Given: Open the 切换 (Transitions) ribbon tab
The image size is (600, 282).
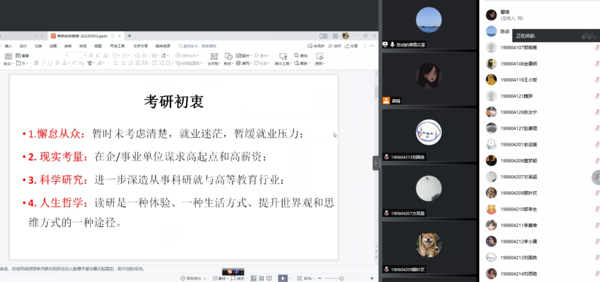Looking at the screenshot, I should pyautogui.click(x=38, y=46).
